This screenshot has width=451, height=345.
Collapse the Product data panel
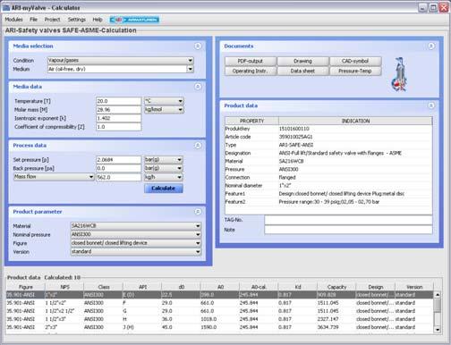[431, 105]
